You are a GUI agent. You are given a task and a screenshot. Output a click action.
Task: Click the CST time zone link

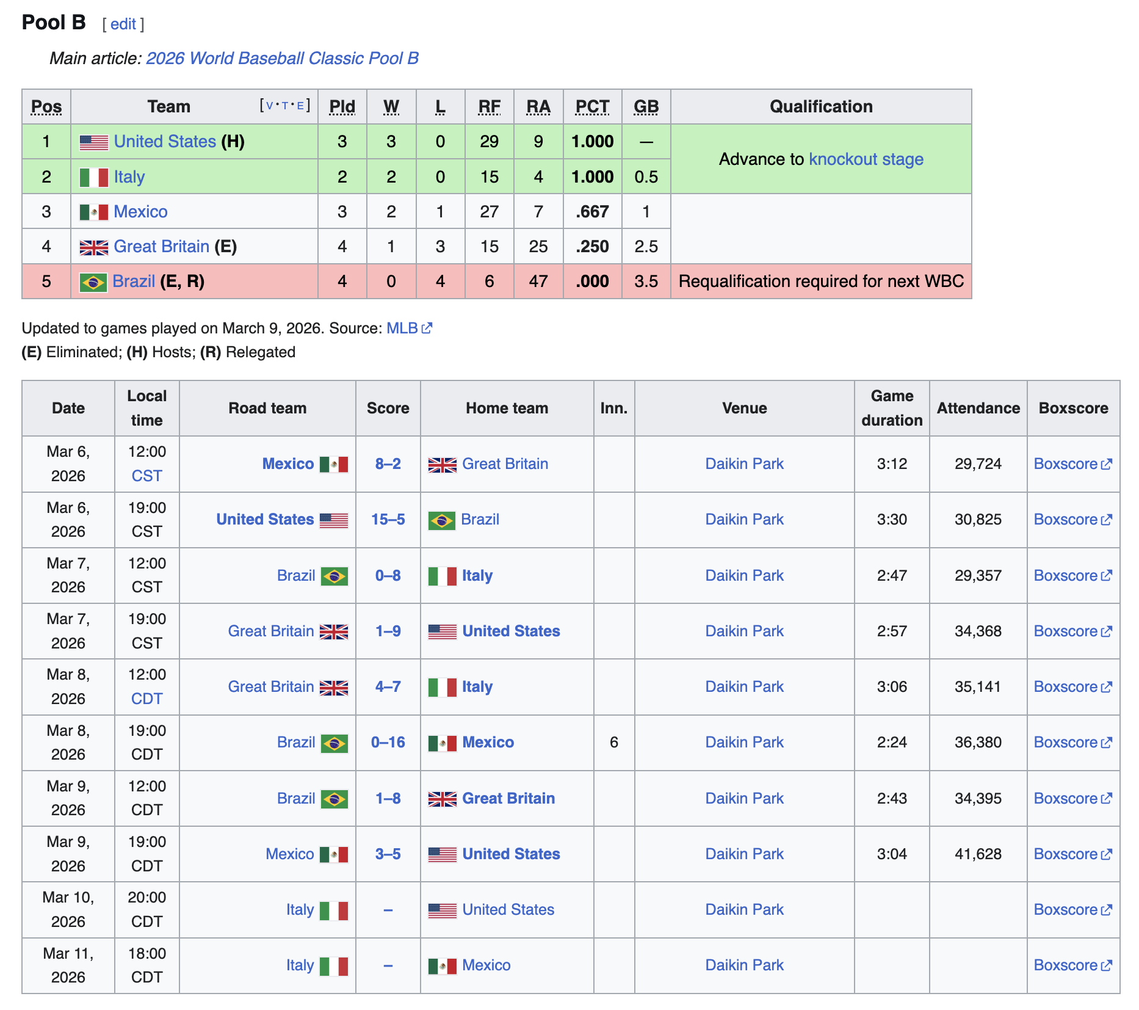[147, 476]
